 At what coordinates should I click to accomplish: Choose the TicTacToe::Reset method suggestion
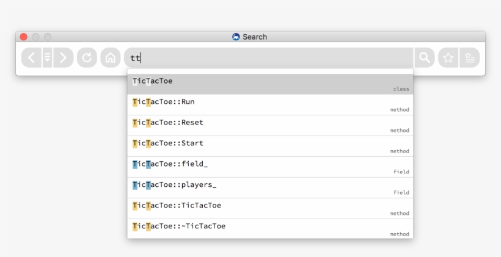[x=270, y=126]
